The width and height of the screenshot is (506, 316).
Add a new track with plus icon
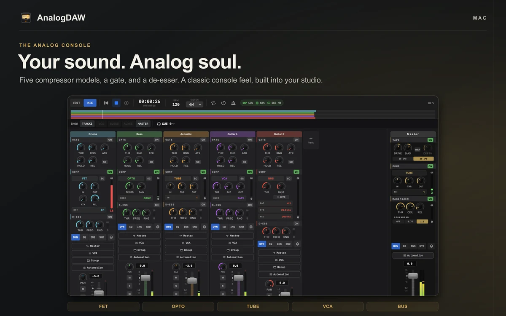[x=311, y=139]
